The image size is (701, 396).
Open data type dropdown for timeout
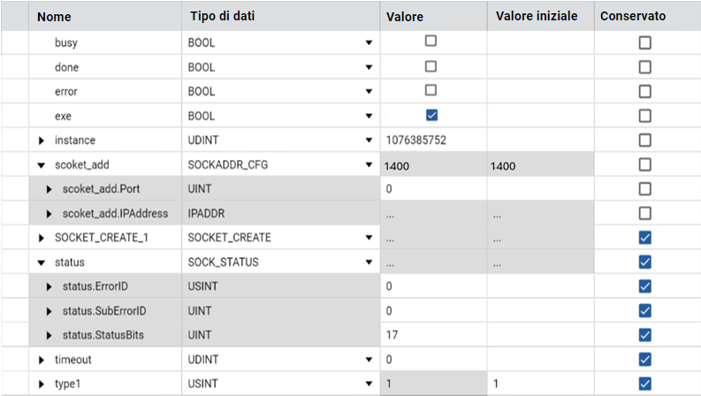pos(369,360)
